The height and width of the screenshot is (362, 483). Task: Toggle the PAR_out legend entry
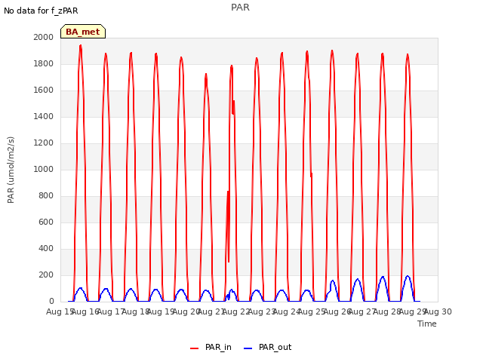click(x=267, y=347)
